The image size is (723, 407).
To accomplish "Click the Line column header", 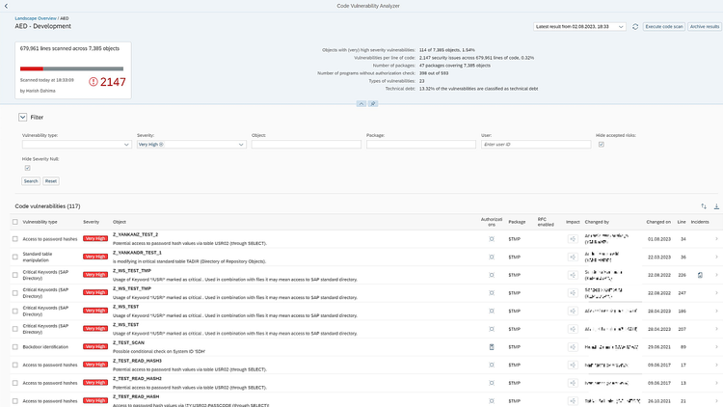I will 682,222.
